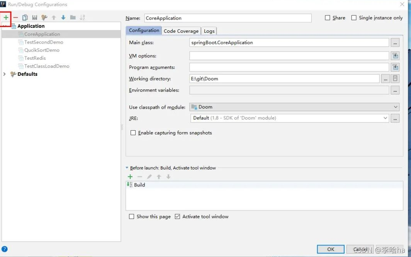Confirm with the OK button
This screenshot has height=257, width=411.
pyautogui.click(x=331, y=249)
